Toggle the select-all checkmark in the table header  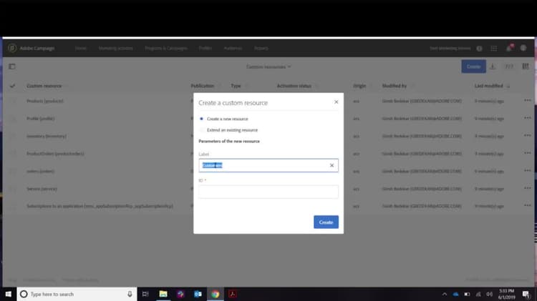[x=12, y=86]
